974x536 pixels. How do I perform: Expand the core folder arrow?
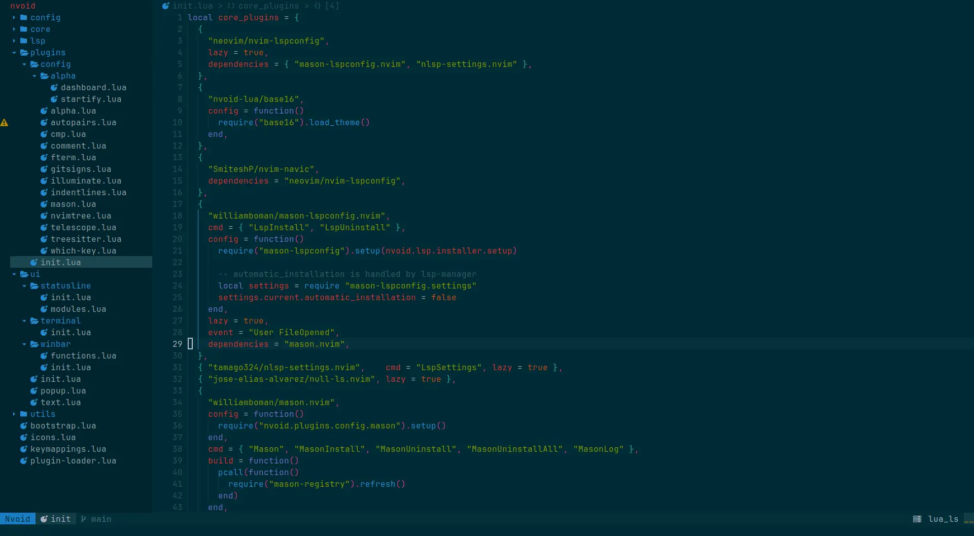[14, 29]
